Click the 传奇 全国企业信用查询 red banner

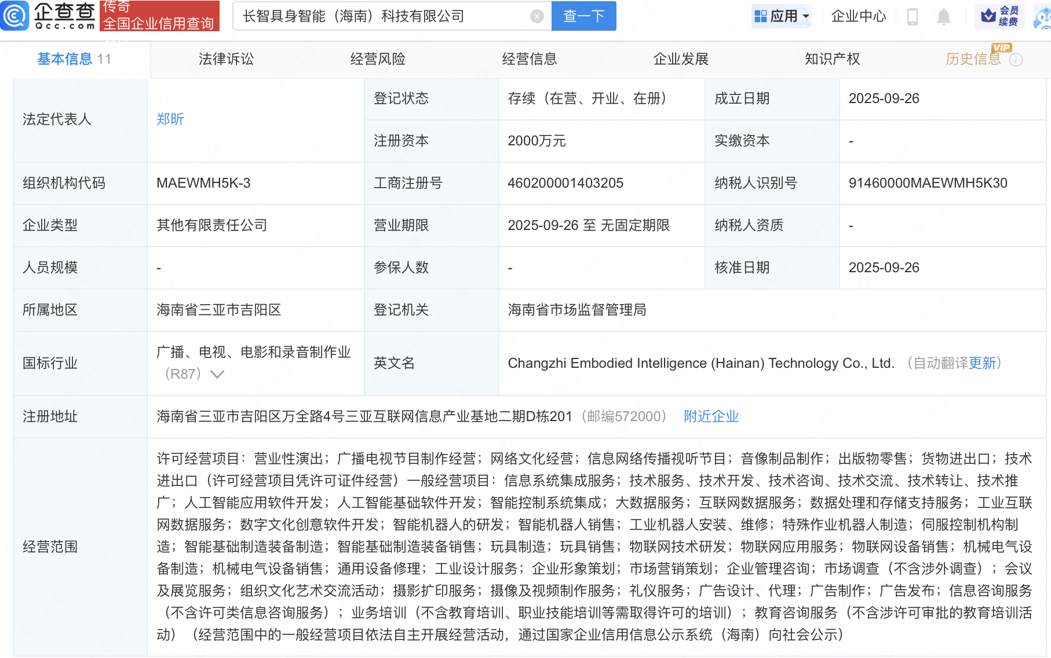click(159, 16)
